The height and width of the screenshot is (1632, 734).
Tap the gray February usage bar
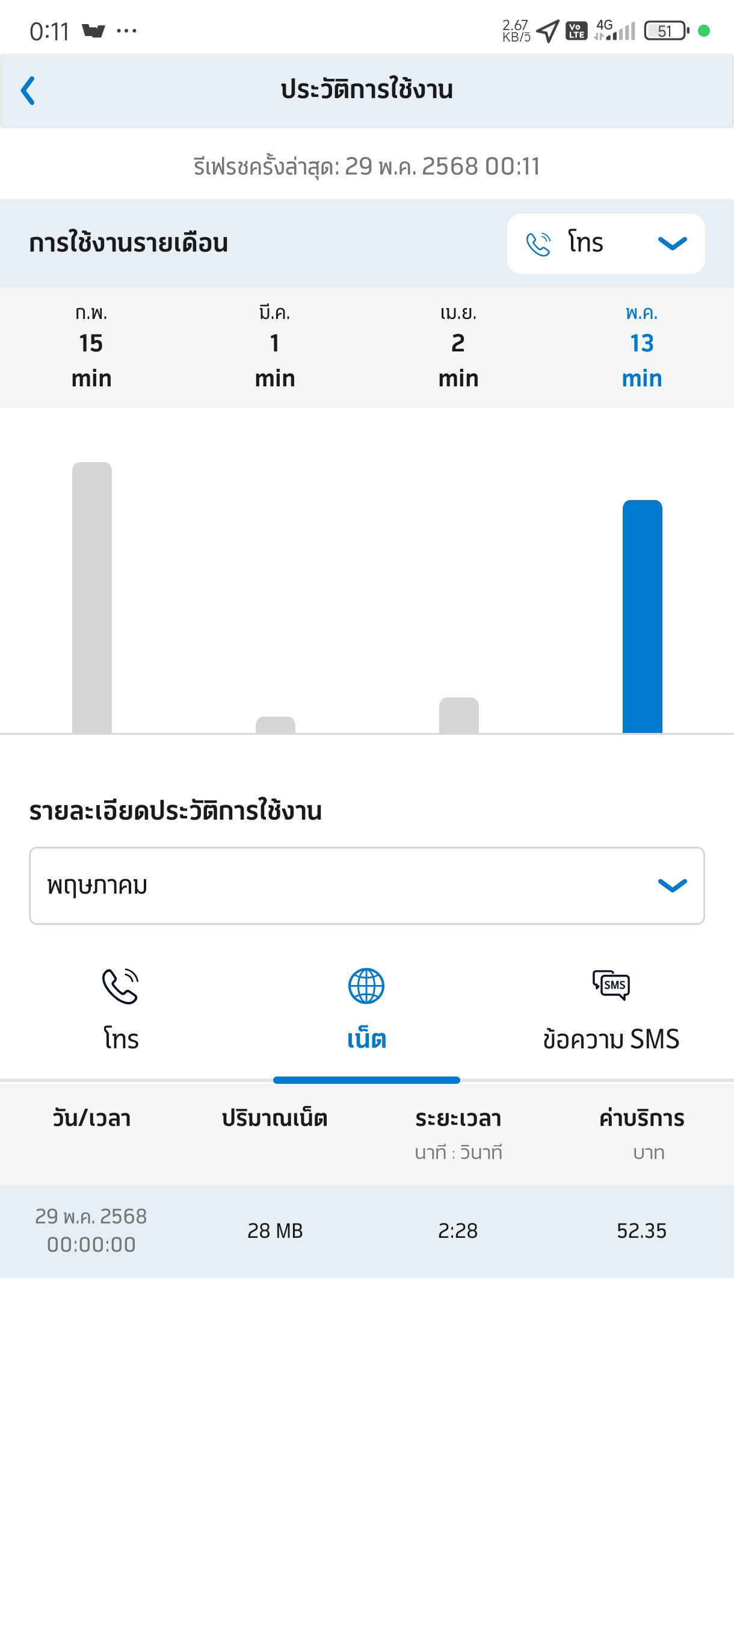(x=92, y=598)
